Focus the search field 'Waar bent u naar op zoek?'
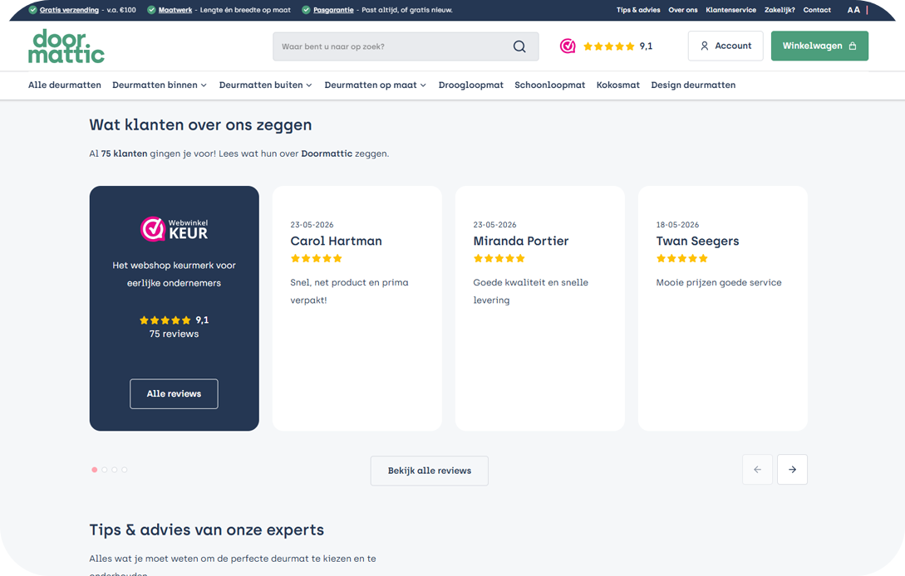Screen dimensions: 905x576 point(406,46)
